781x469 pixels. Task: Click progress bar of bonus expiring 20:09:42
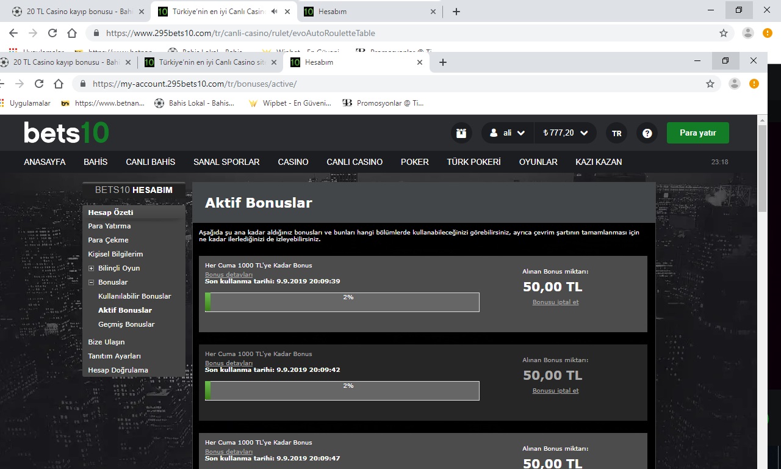click(342, 391)
